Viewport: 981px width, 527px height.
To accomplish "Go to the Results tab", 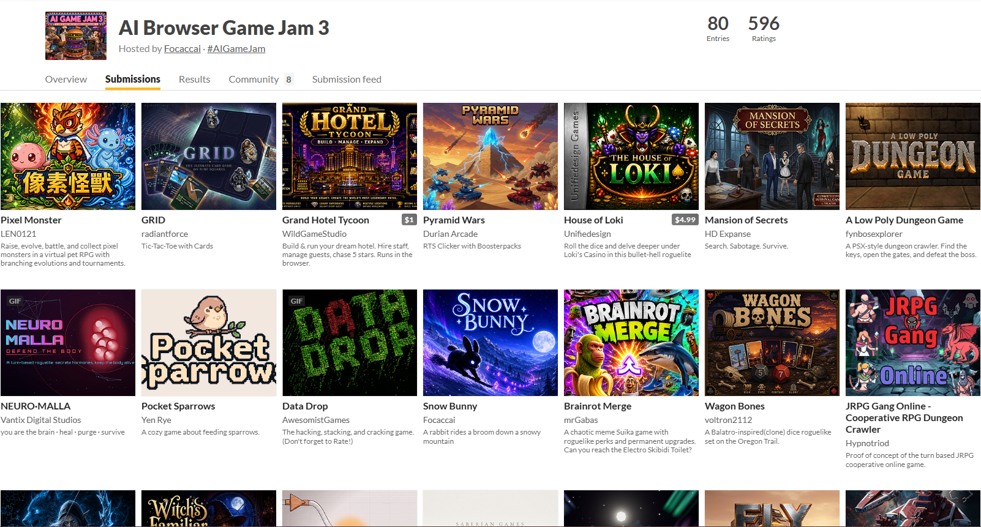I will 195,80.
